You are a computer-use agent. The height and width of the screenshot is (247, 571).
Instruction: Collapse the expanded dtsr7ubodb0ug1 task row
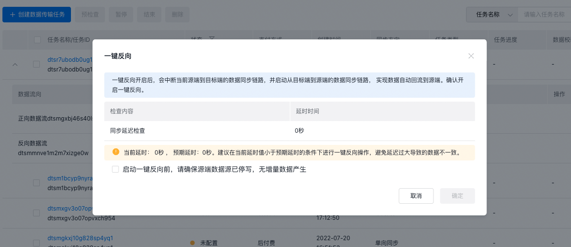(x=15, y=64)
